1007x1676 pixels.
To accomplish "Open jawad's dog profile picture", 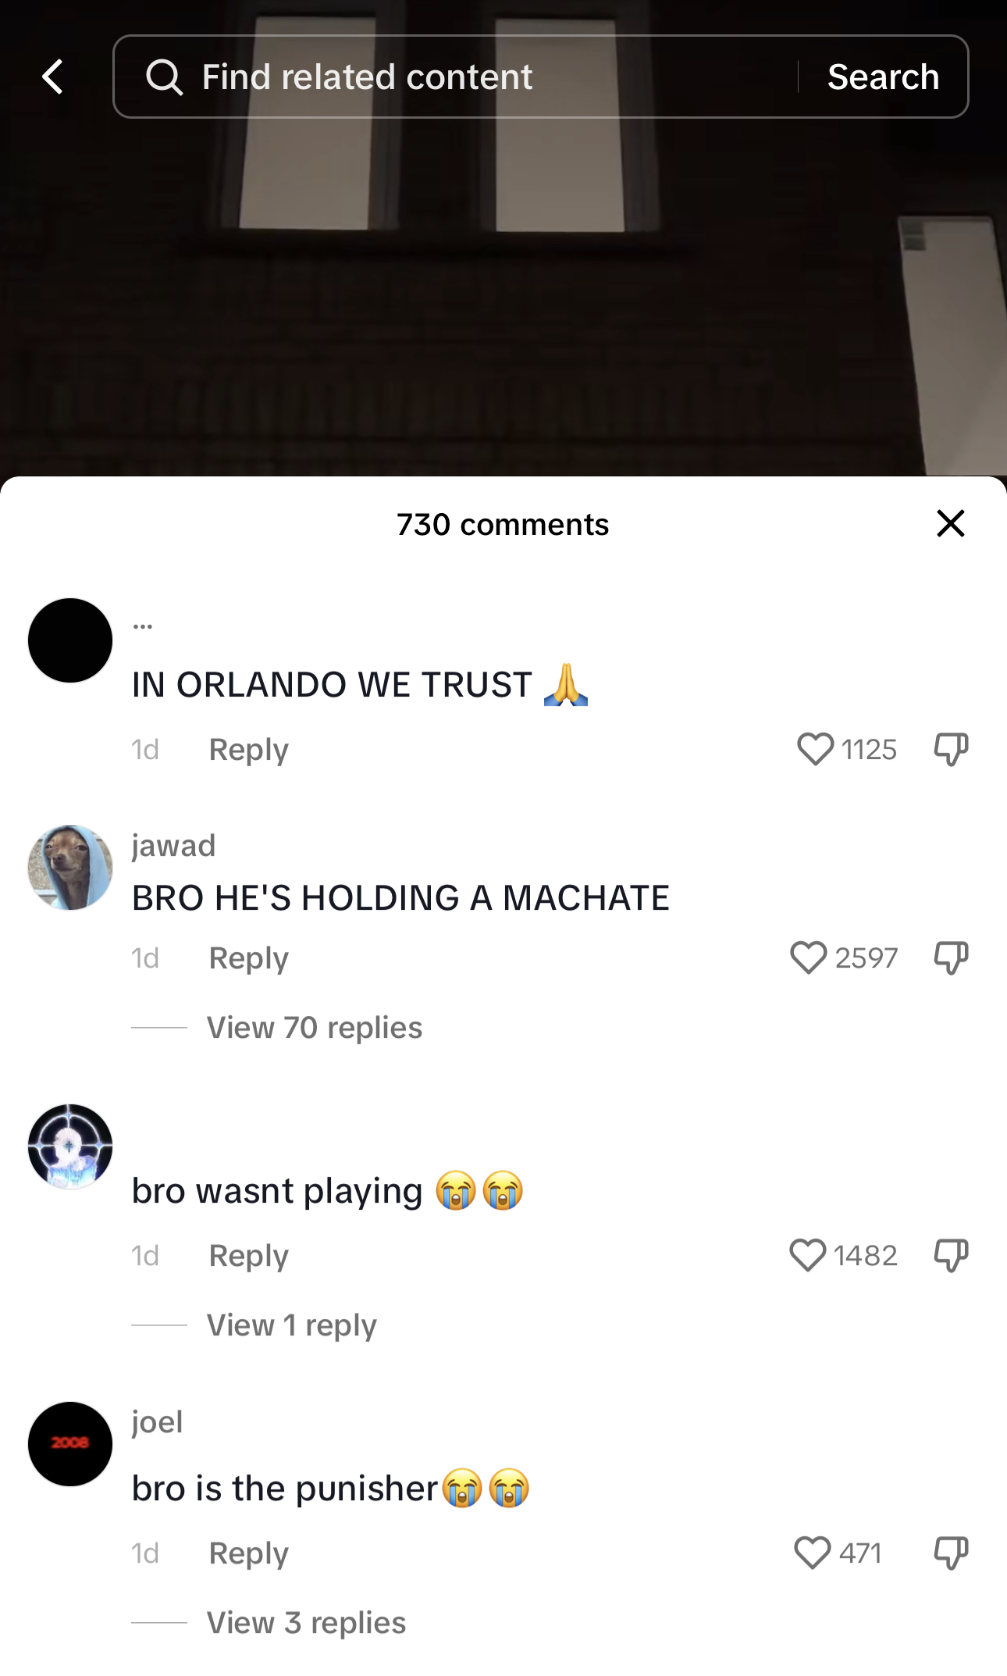I will 70,867.
